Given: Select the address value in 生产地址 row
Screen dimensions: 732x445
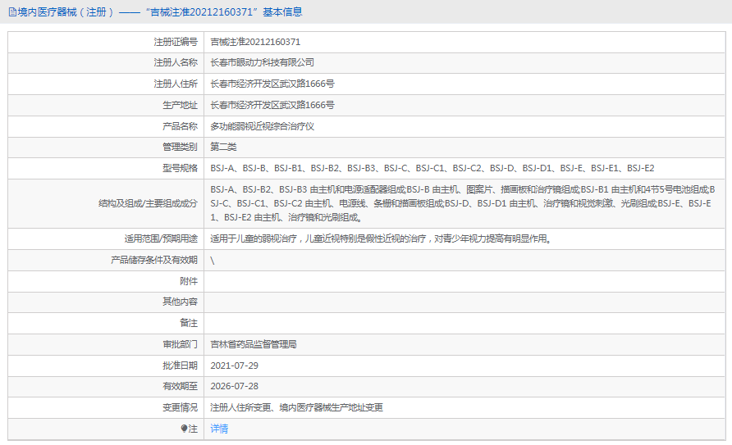Looking at the screenshot, I should coord(272,106).
